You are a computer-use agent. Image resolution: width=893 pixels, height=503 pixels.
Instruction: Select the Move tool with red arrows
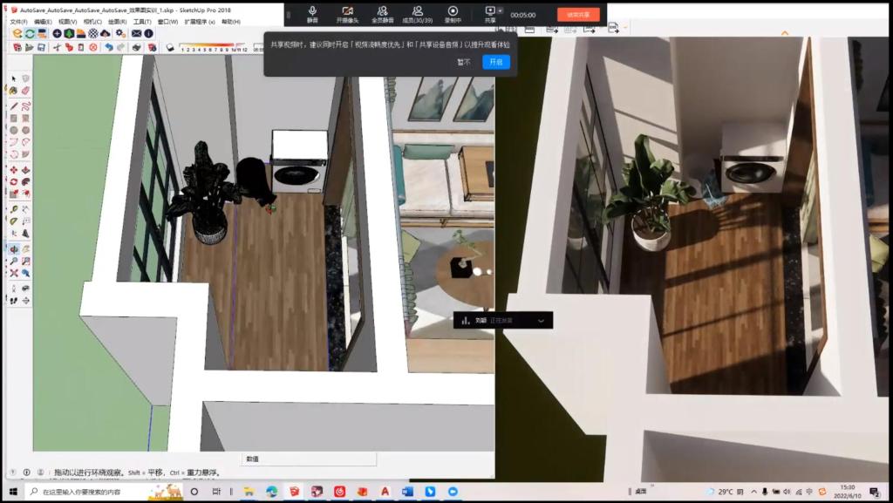14,169
